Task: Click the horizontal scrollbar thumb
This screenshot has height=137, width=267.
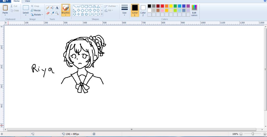Action: [x=132, y=130]
